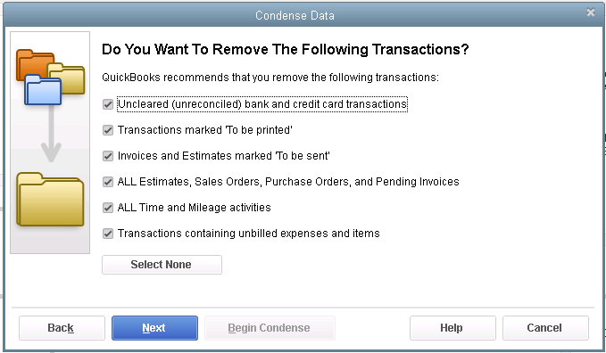The height and width of the screenshot is (353, 606).
Task: Uncheck Uncleared bank and credit card transactions
Action: coord(108,104)
